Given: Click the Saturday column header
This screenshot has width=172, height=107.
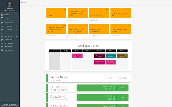Looking at the screenshot, I should point(122,51).
